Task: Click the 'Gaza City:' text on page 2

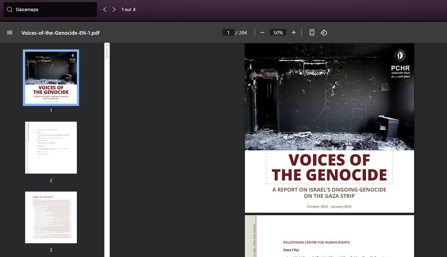Action: 291,250
